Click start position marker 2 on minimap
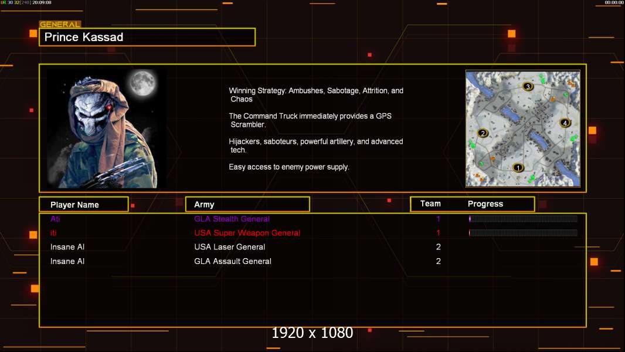 tap(483, 133)
